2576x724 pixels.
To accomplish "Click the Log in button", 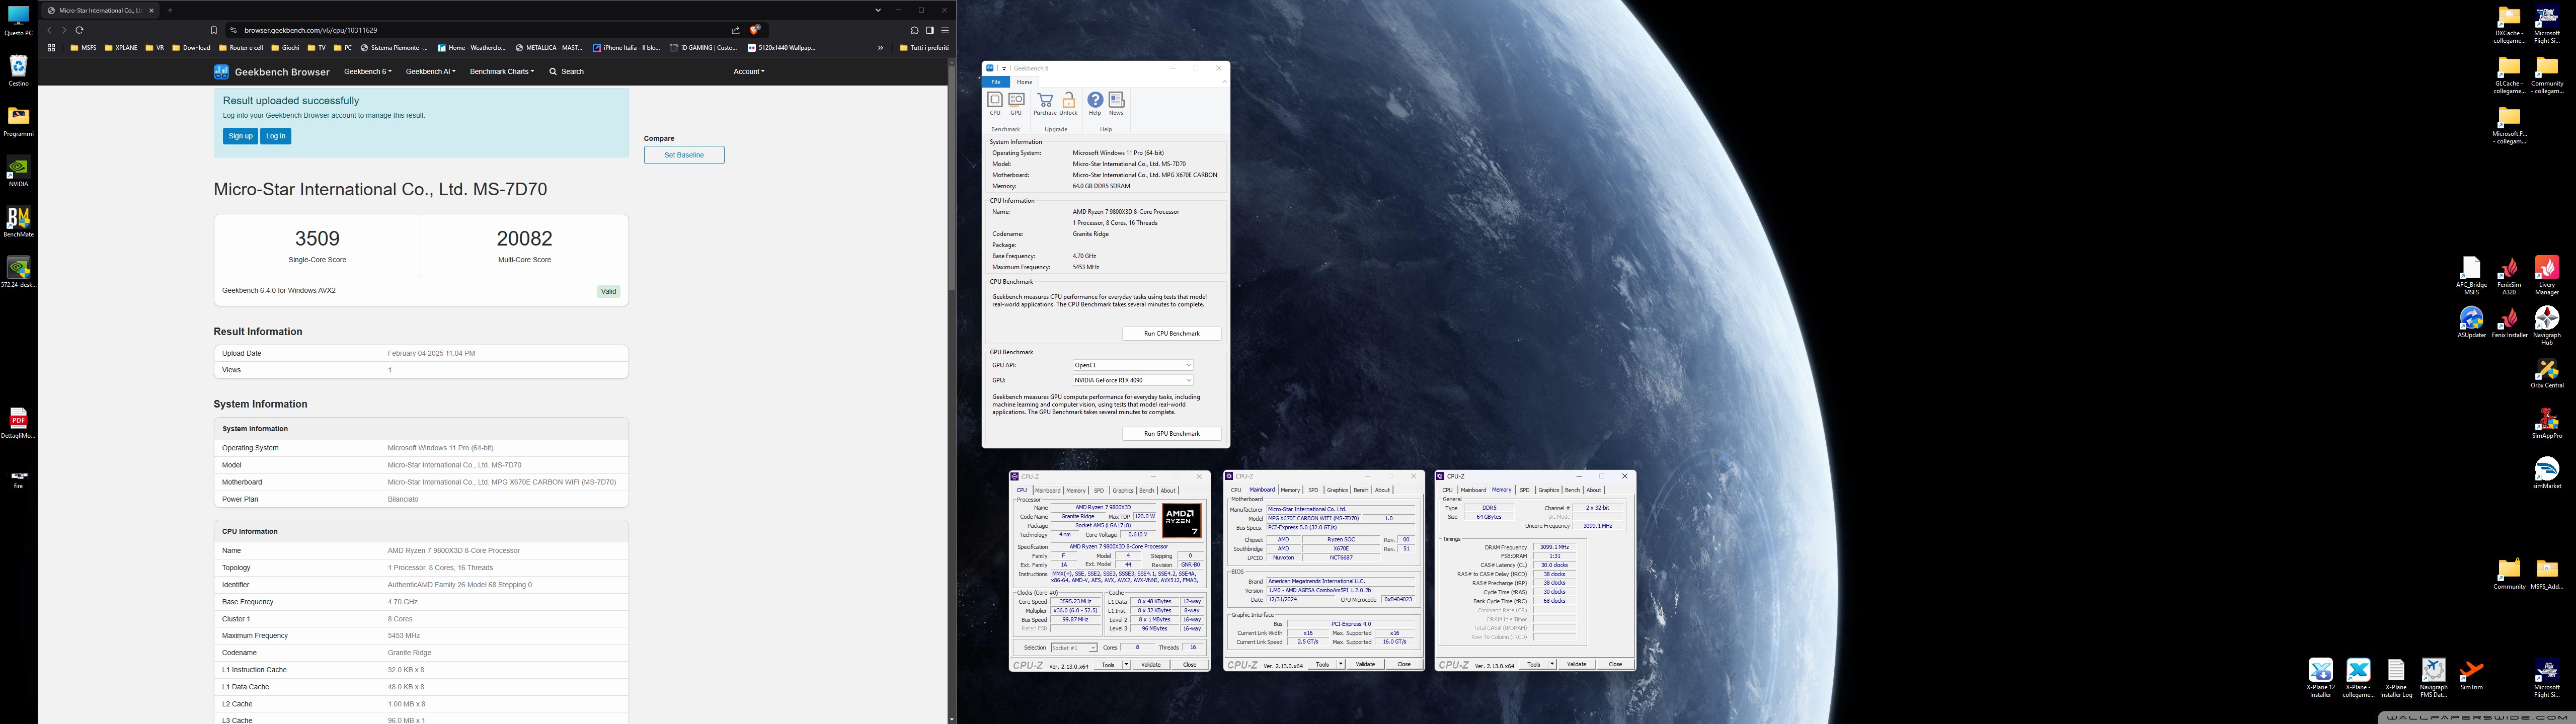I will 276,136.
